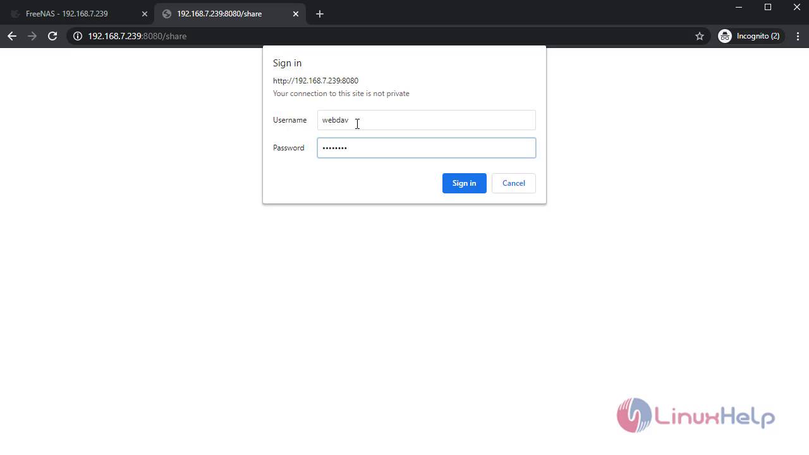The image size is (809, 455).
Task: Maximize the browser window
Action: tap(768, 8)
